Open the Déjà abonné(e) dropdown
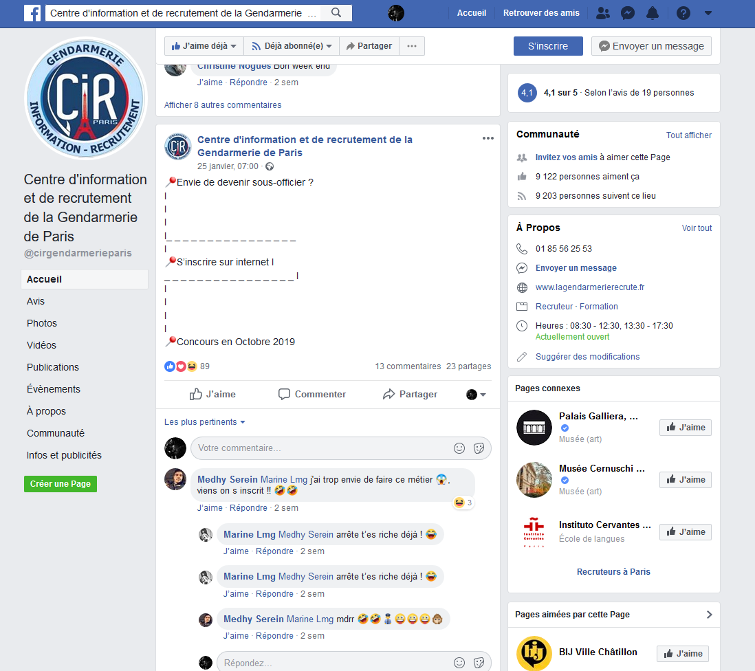This screenshot has width=755, height=671. point(292,46)
